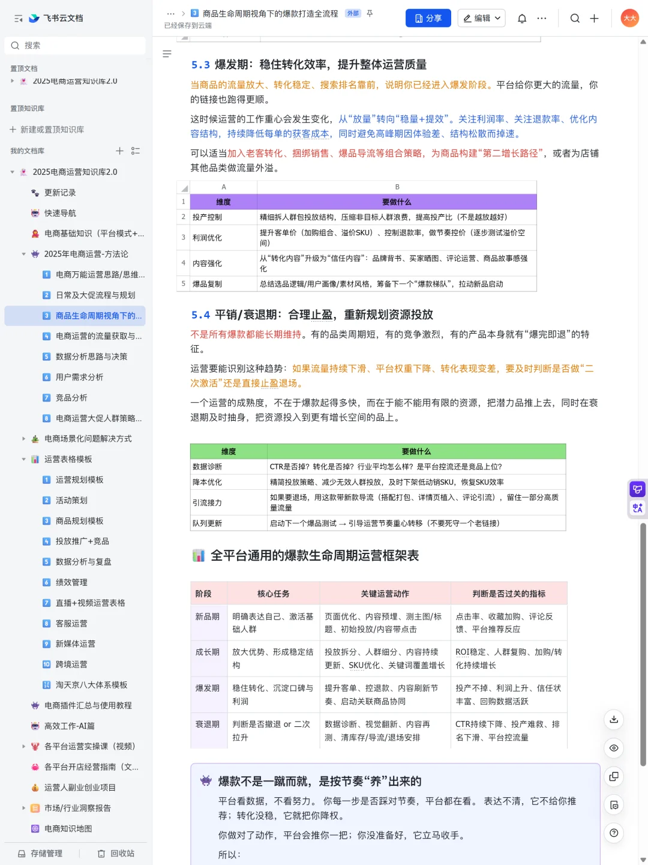The height and width of the screenshot is (865, 648).
Task: Click the bar chart emoji heading icon
Action: (199, 556)
